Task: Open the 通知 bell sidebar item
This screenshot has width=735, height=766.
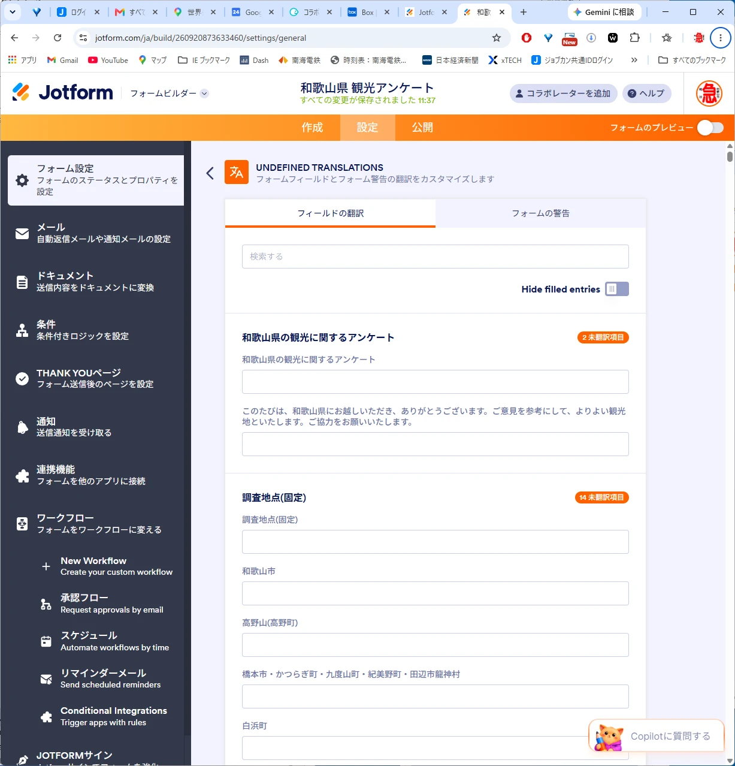Action: (96, 427)
